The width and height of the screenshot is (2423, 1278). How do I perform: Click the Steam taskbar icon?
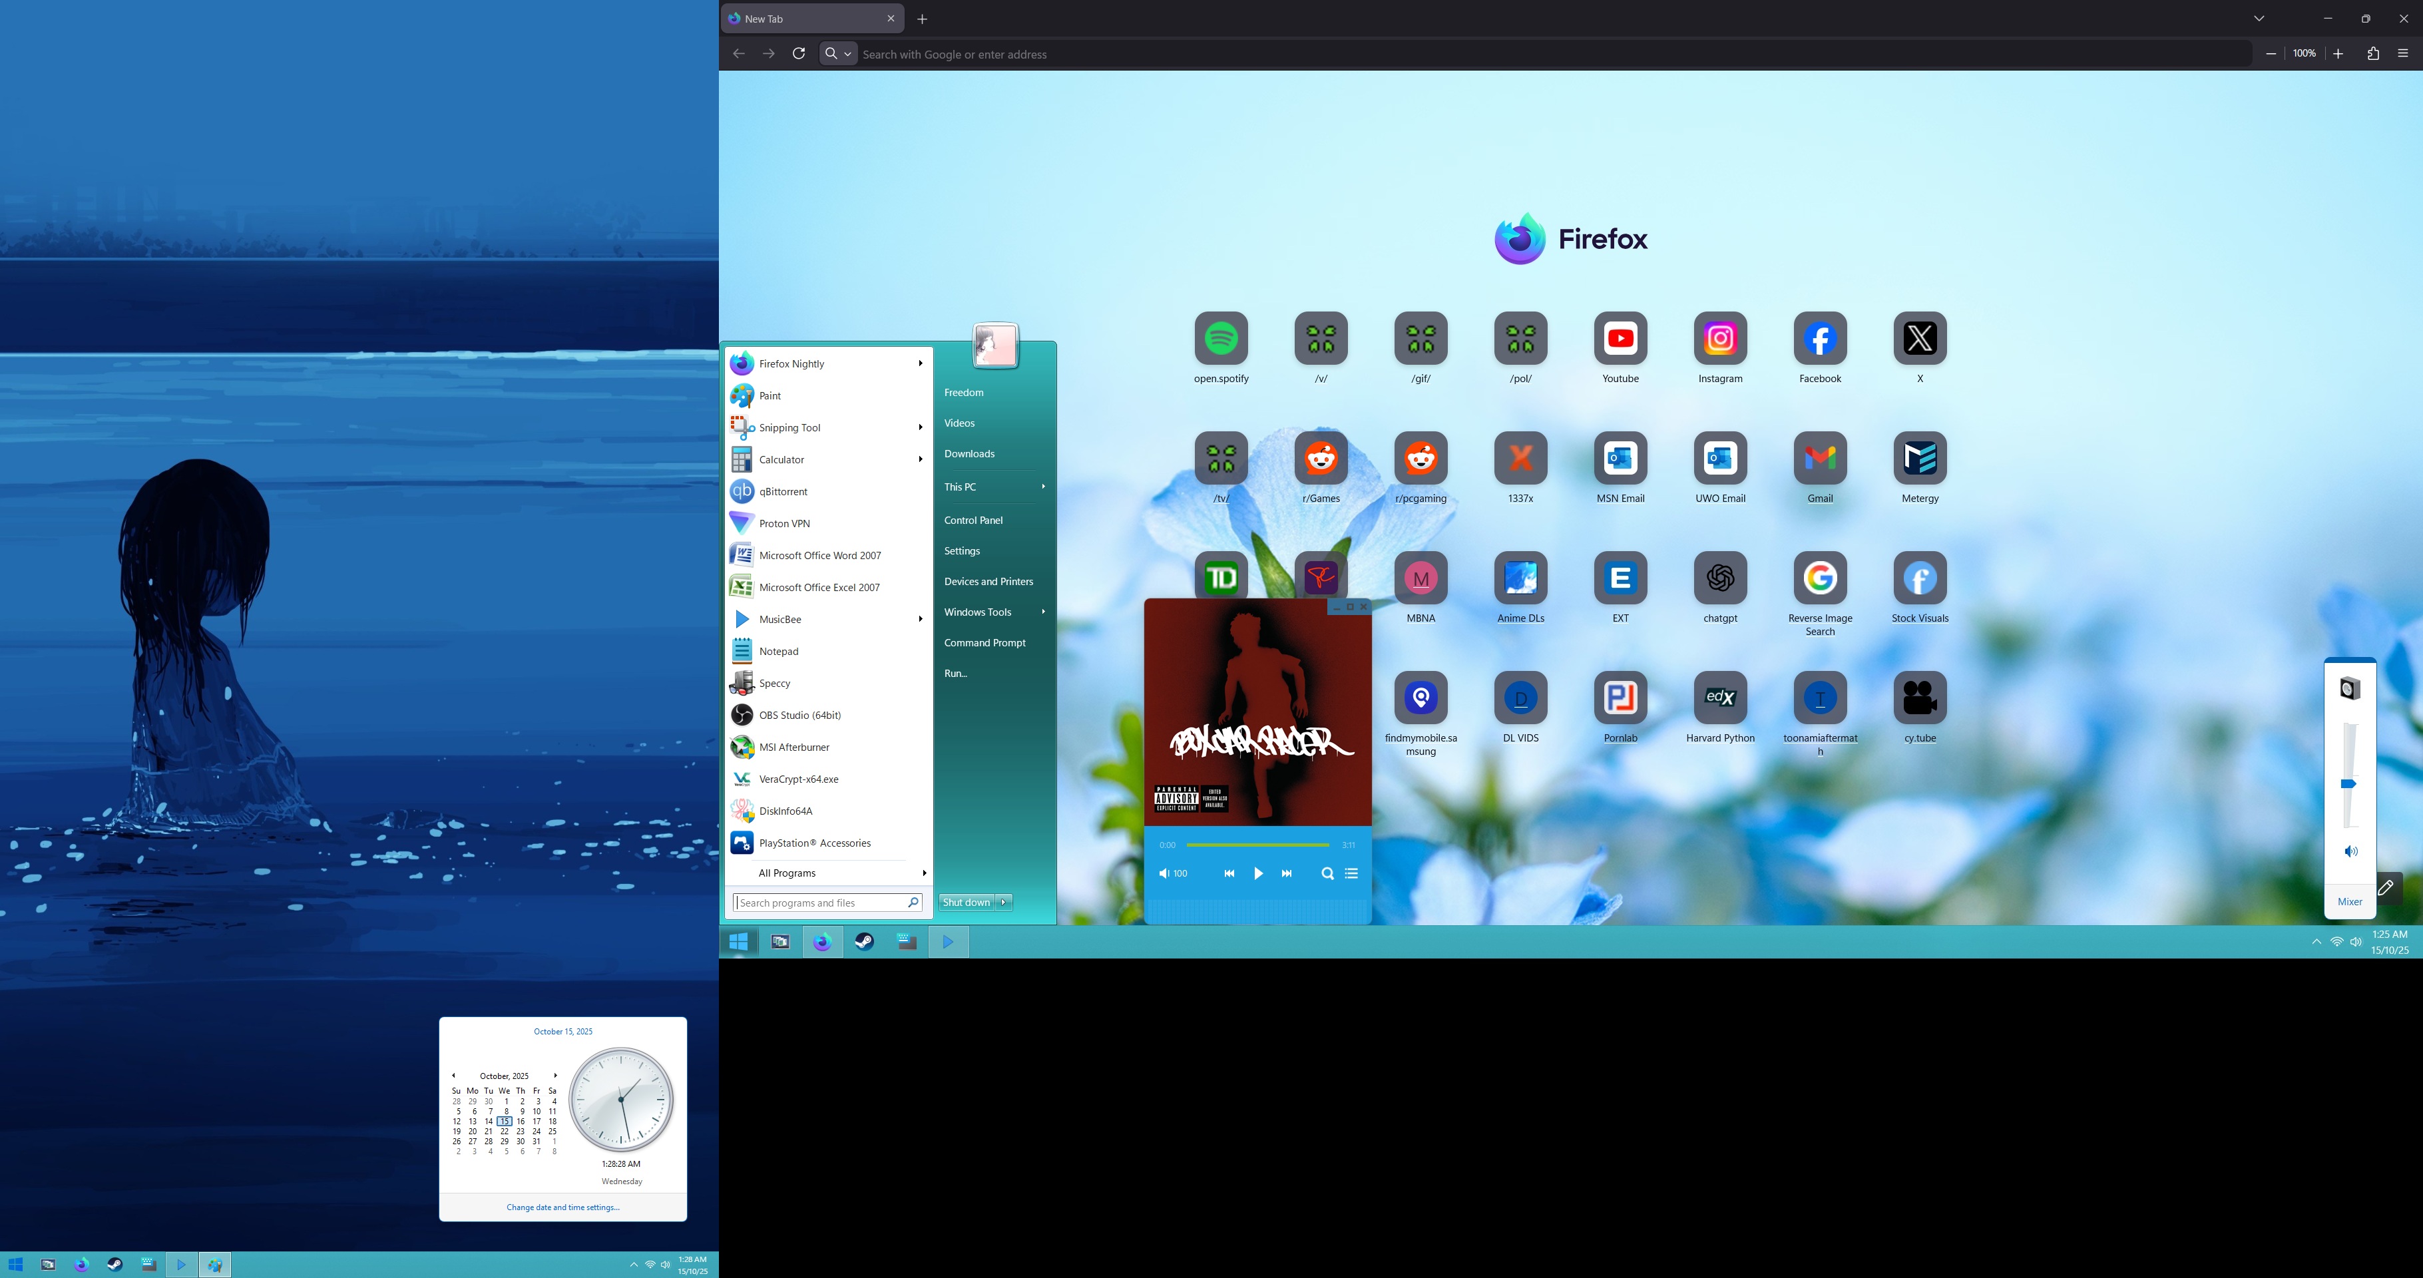click(865, 941)
